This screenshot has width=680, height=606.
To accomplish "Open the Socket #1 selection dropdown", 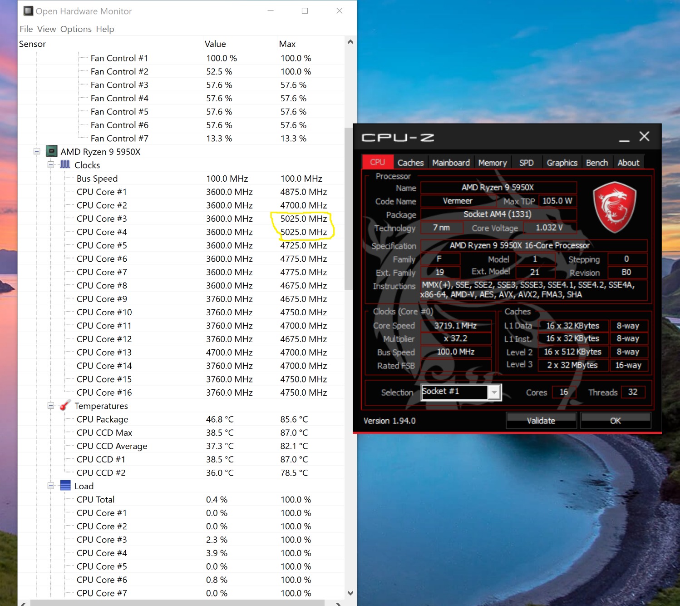I will [494, 392].
